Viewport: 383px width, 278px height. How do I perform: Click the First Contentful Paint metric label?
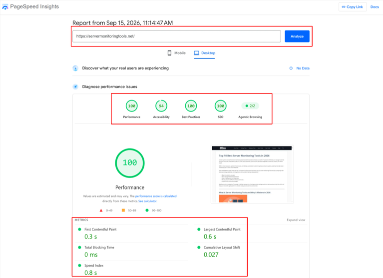click(x=100, y=229)
